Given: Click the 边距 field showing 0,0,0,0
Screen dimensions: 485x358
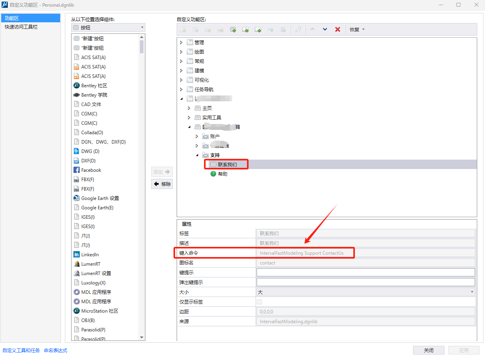Looking at the screenshot, I should [x=365, y=311].
